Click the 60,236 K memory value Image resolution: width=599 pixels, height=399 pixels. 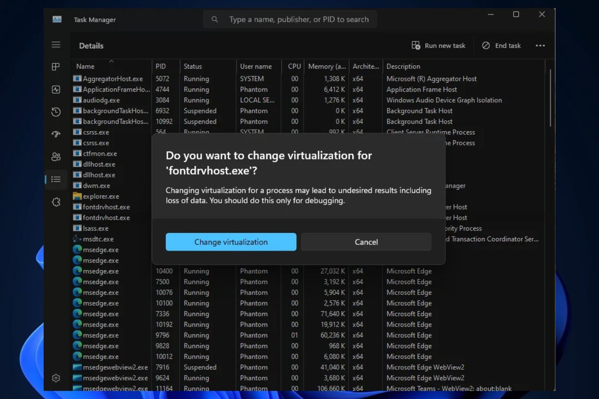(332, 335)
